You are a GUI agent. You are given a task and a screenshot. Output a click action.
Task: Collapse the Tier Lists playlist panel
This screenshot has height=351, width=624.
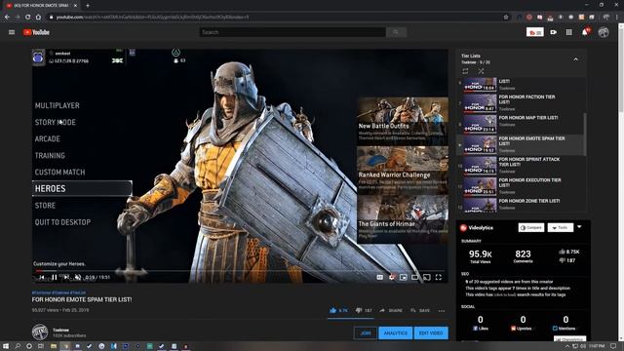tap(575, 59)
